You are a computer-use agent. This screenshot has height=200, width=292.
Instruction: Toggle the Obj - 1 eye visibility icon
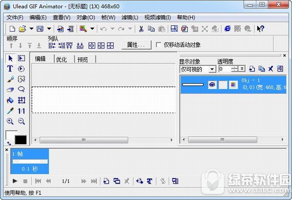pos(212,85)
